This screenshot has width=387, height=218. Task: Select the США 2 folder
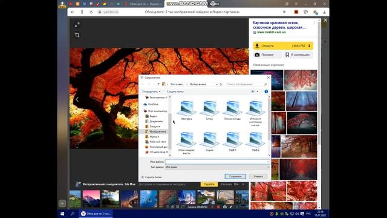pos(255,141)
